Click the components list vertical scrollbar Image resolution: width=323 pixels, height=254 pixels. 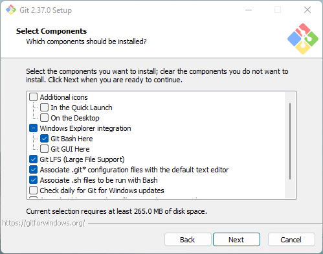tap(290, 141)
